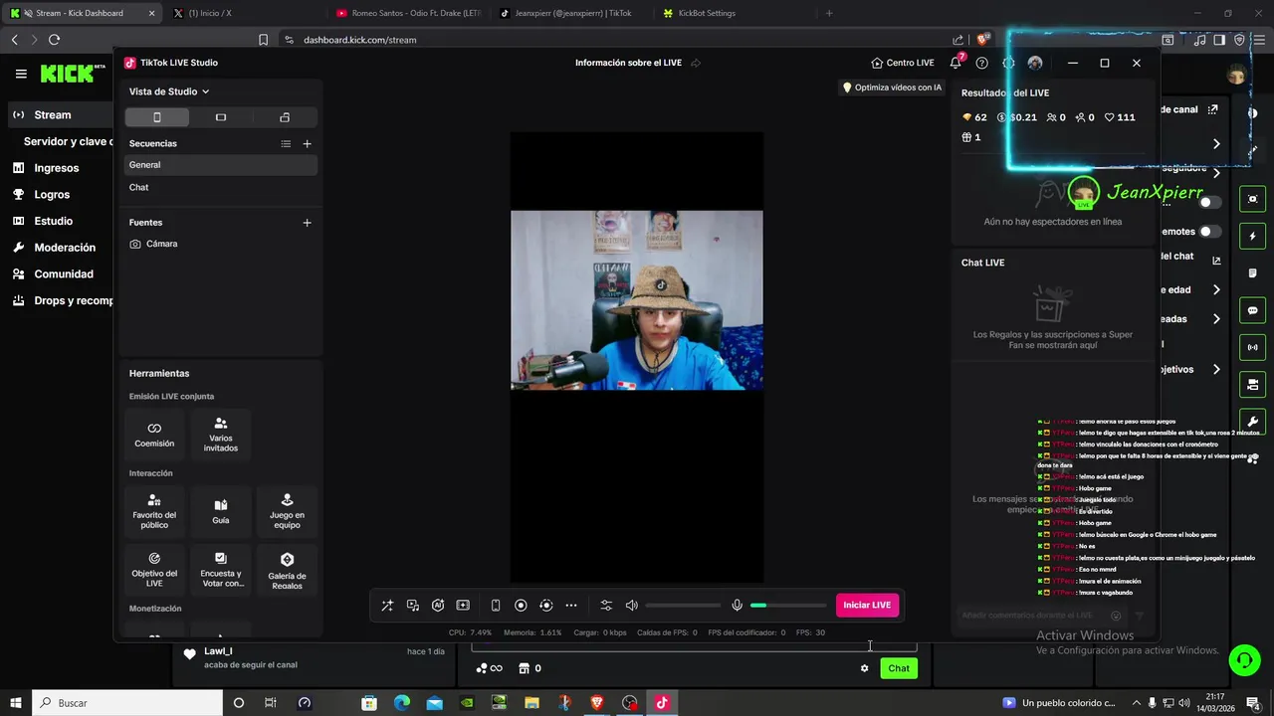The height and width of the screenshot is (716, 1274).
Task: Select the portrait phone layout view
Action: [x=156, y=117]
